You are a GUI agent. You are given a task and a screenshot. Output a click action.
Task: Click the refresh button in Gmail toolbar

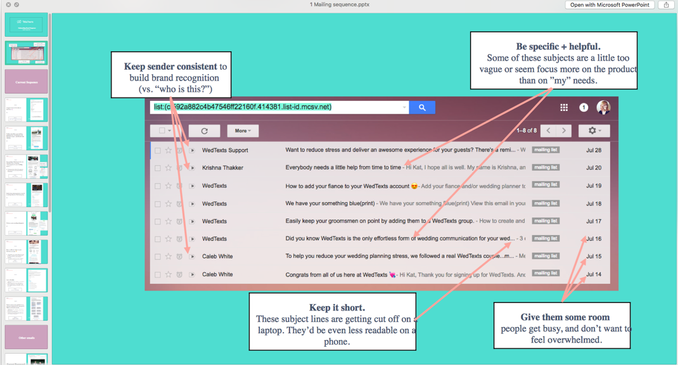click(205, 131)
